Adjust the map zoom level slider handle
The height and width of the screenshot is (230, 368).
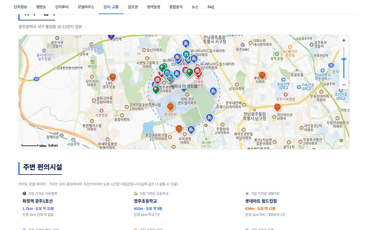tap(344, 59)
